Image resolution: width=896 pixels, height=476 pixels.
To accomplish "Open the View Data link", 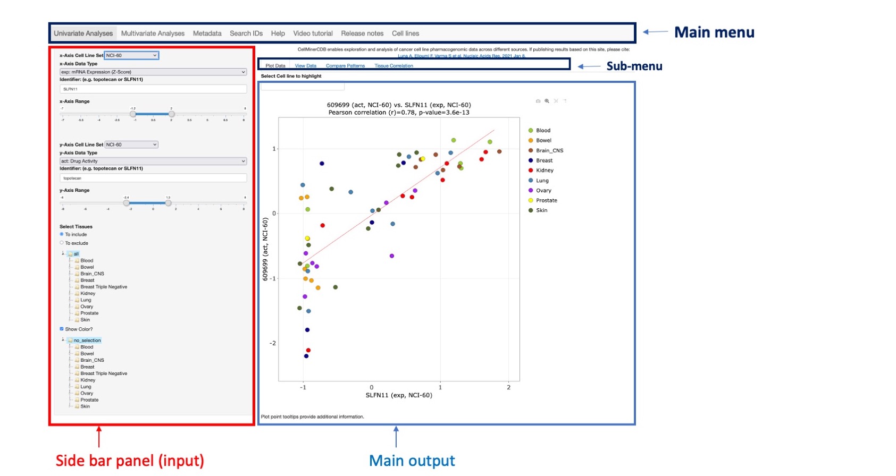I will click(305, 66).
